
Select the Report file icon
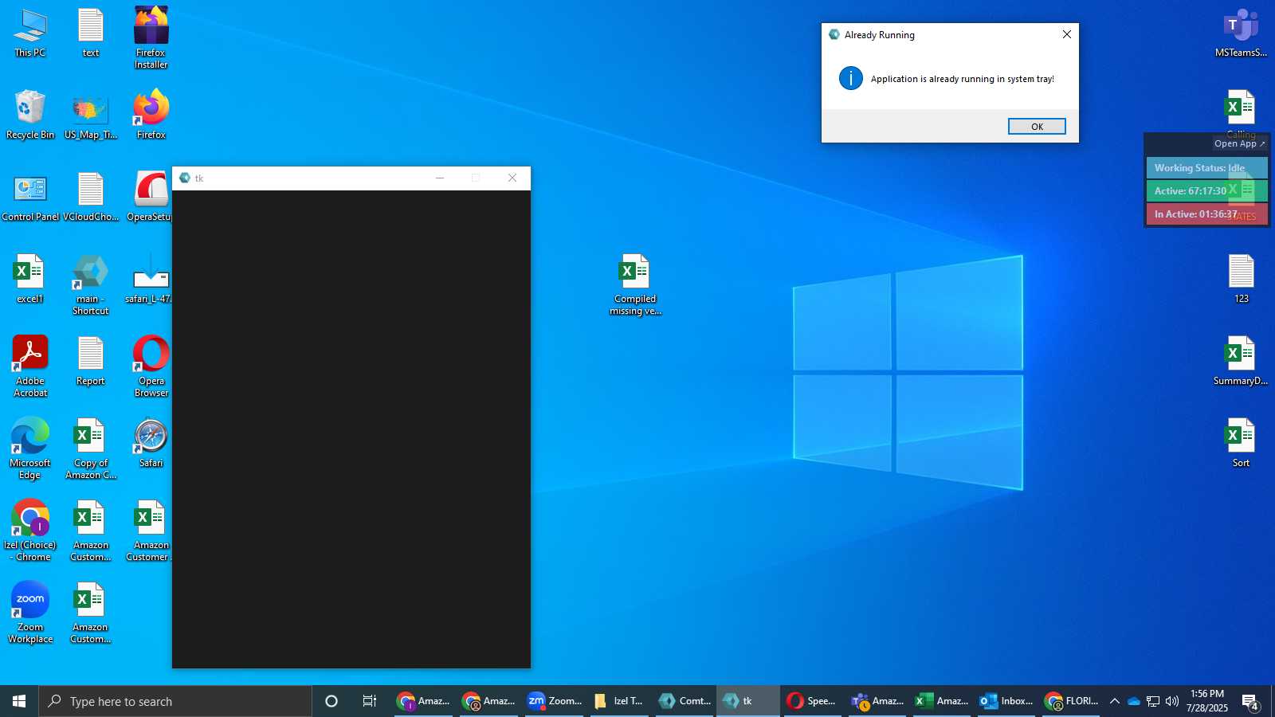(91, 362)
